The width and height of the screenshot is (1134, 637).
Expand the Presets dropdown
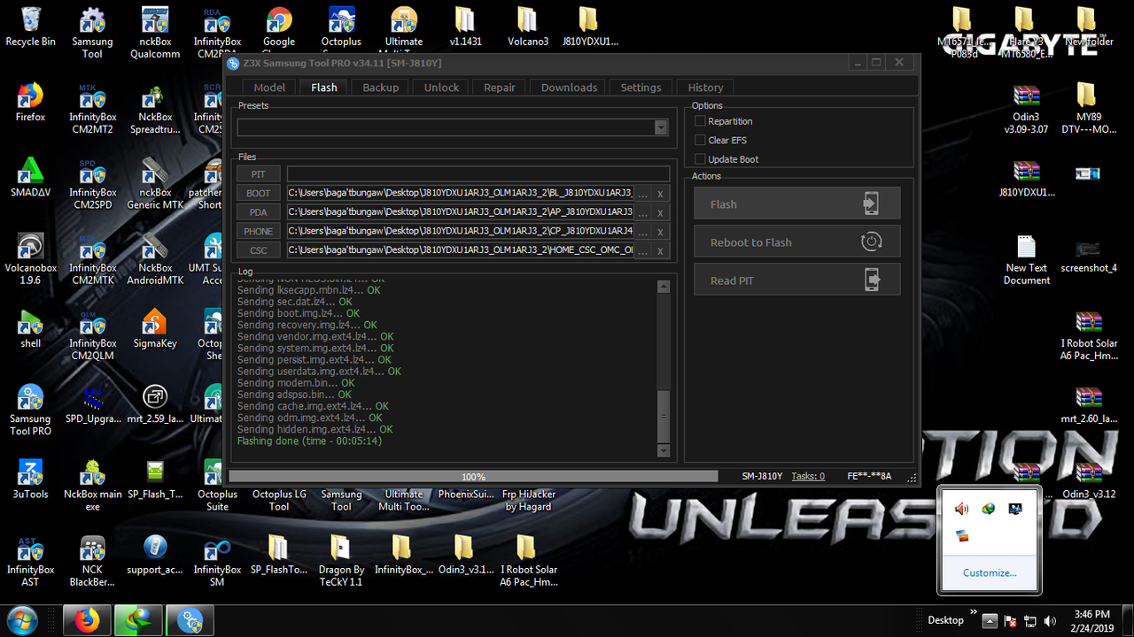pyautogui.click(x=661, y=127)
